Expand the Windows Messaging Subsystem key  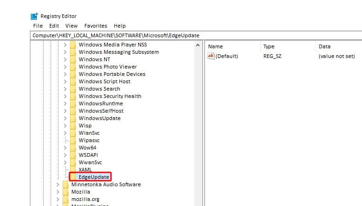point(65,52)
